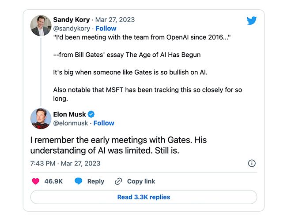Click the 46.9K likes count

53,181
